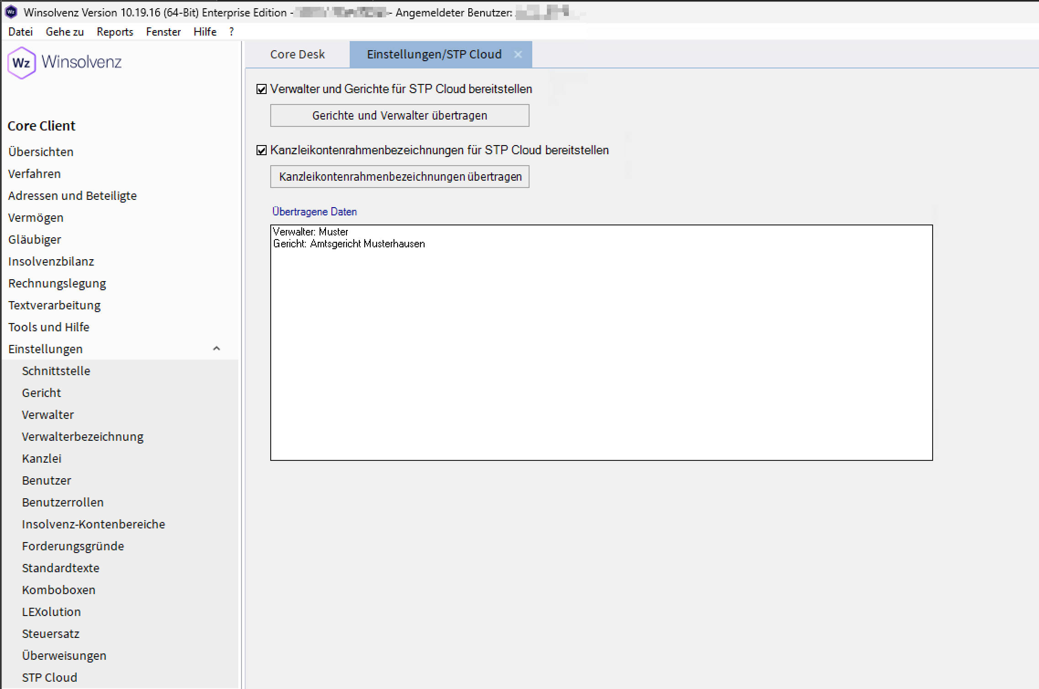Expand the Verfahren sidebar section
Viewport: 1039px width, 689px height.
(34, 174)
